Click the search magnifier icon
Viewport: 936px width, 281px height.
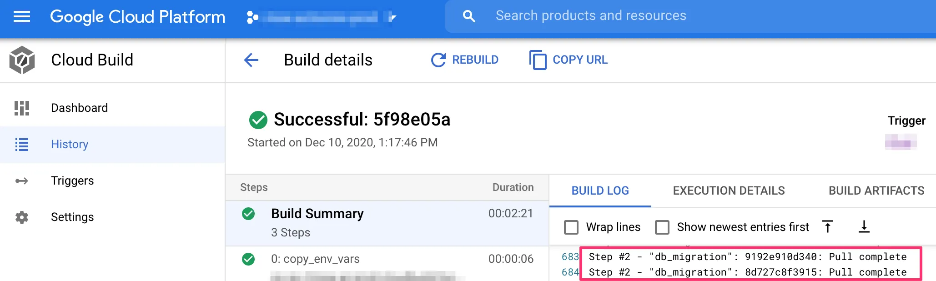pyautogui.click(x=468, y=16)
